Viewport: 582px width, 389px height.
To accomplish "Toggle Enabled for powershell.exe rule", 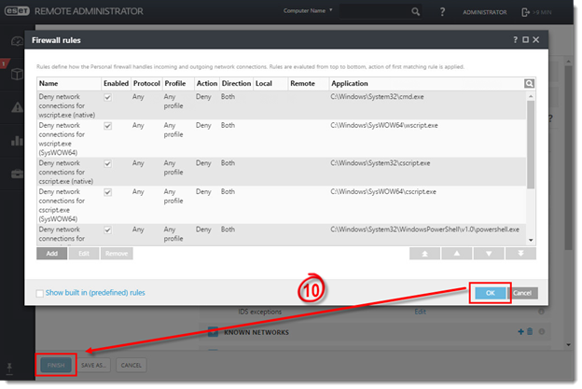I will click(x=107, y=230).
